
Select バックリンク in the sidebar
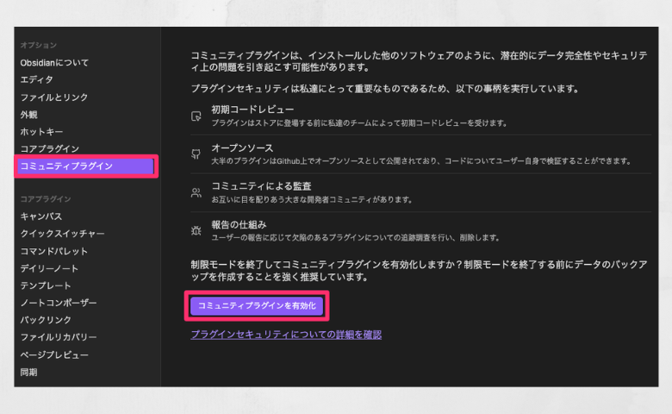tap(46, 320)
